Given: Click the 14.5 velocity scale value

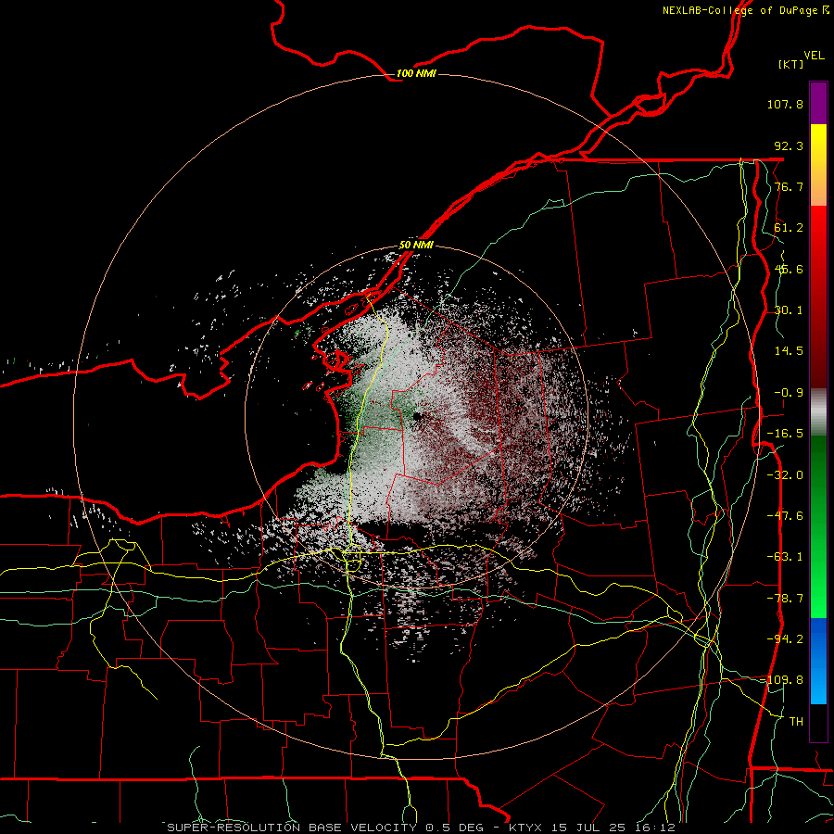Looking at the screenshot, I should coord(789,351).
